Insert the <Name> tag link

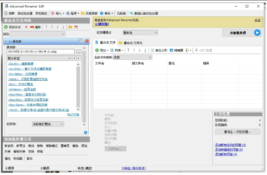click(28, 79)
